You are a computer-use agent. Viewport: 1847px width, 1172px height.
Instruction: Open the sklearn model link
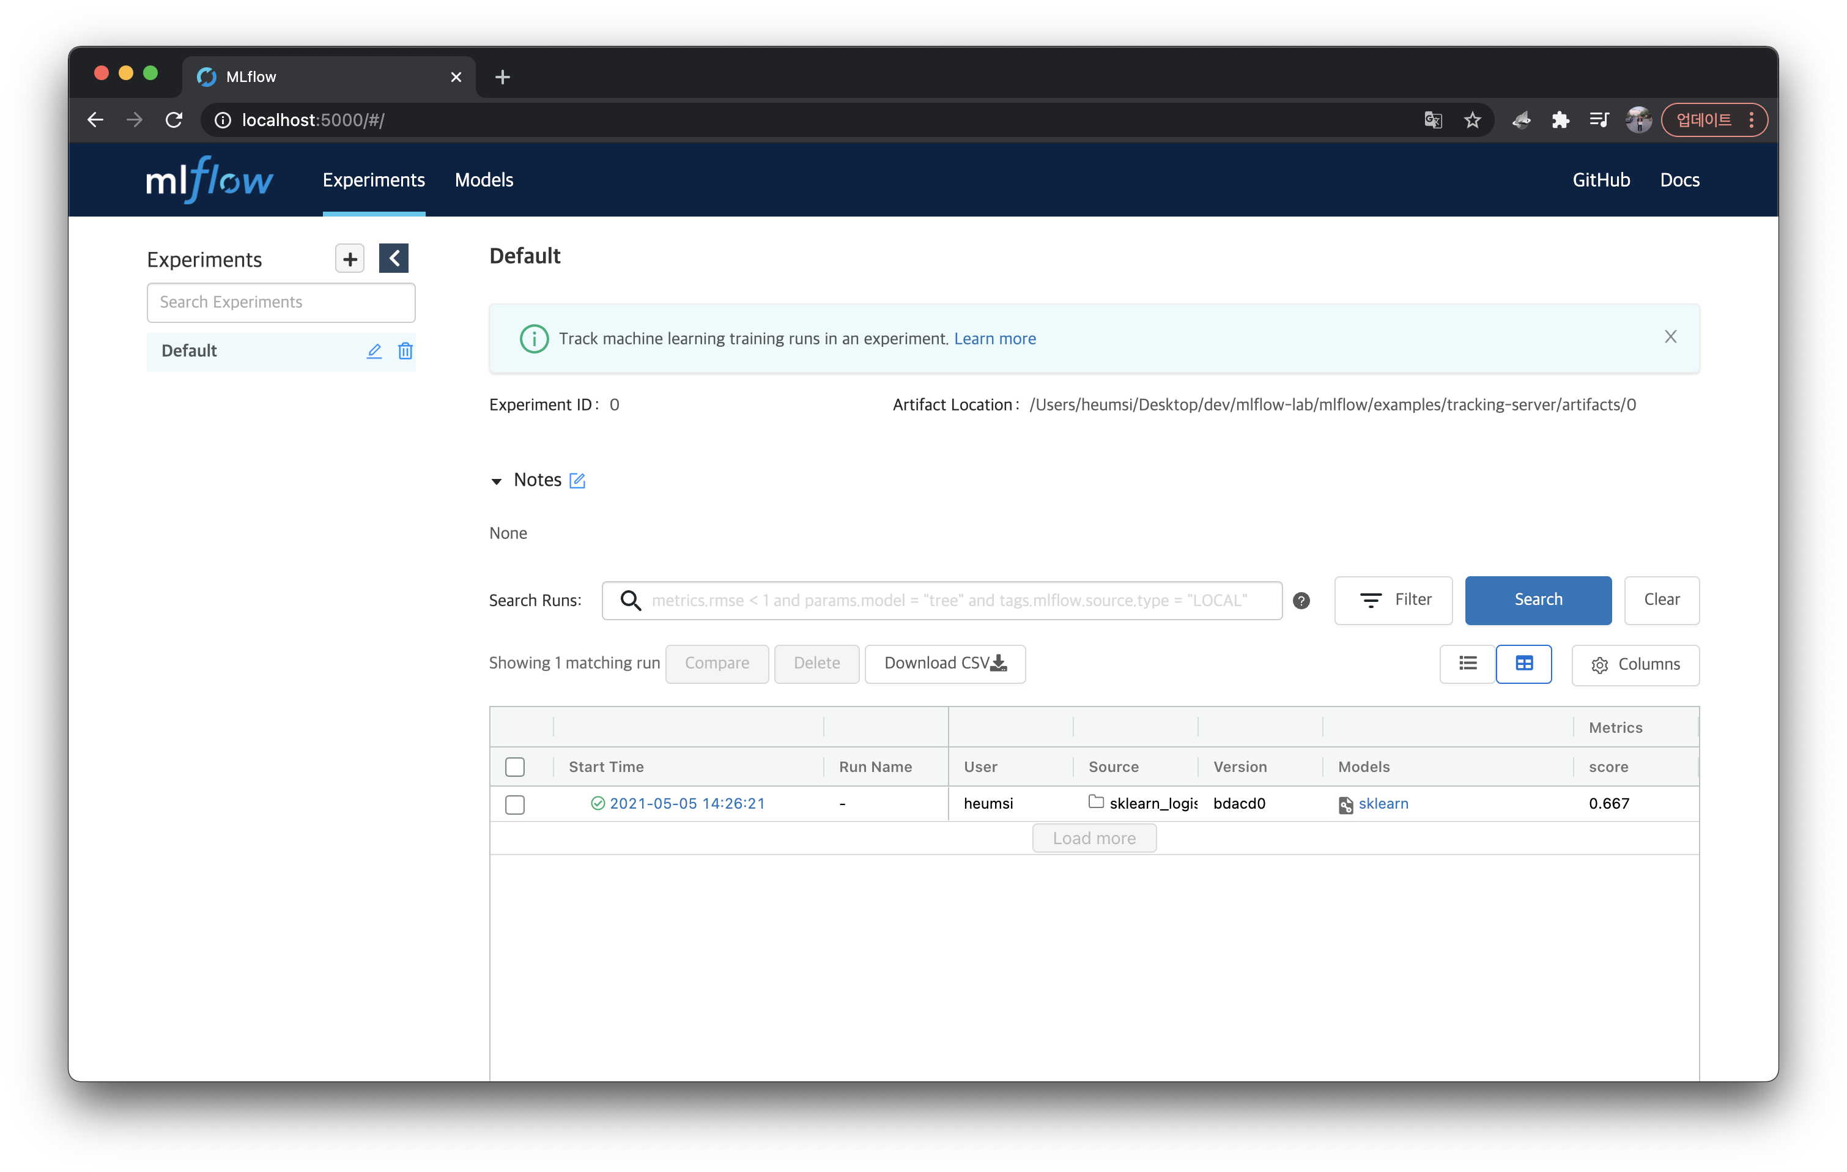[1382, 803]
